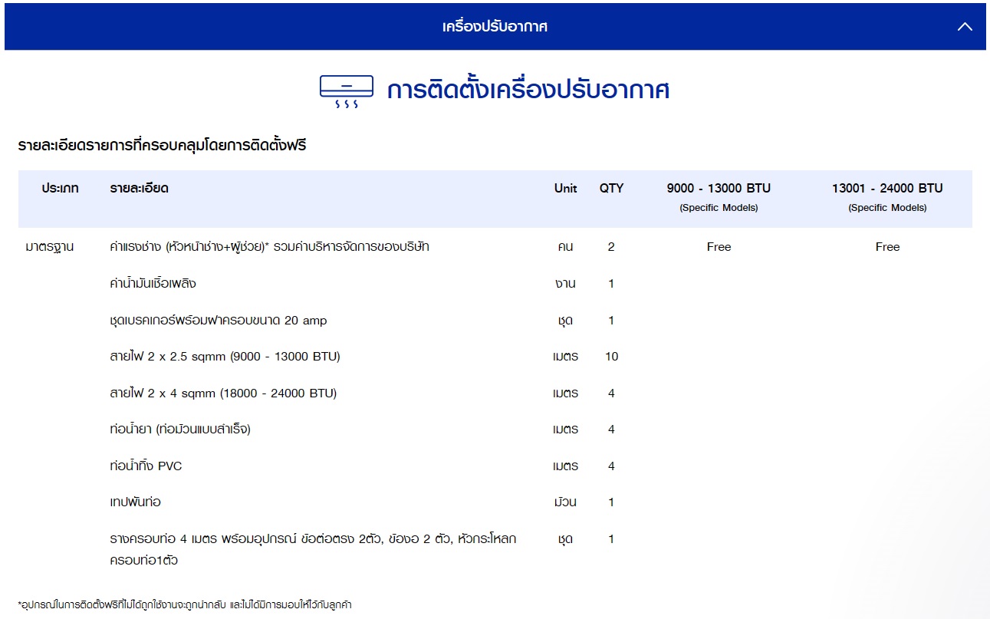This screenshot has width=990, height=619.
Task: Click the air conditioner icon
Action: pos(347,91)
